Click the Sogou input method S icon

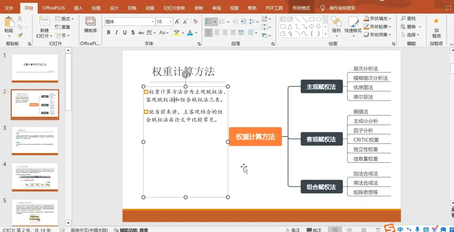point(389,229)
